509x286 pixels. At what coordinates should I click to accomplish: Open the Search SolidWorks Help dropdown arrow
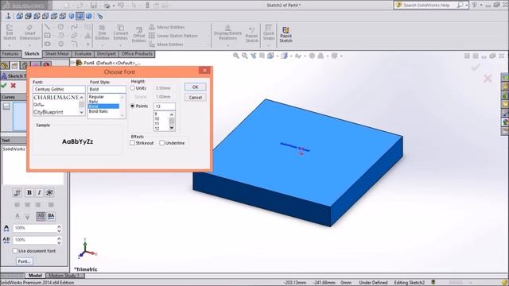click(467, 6)
